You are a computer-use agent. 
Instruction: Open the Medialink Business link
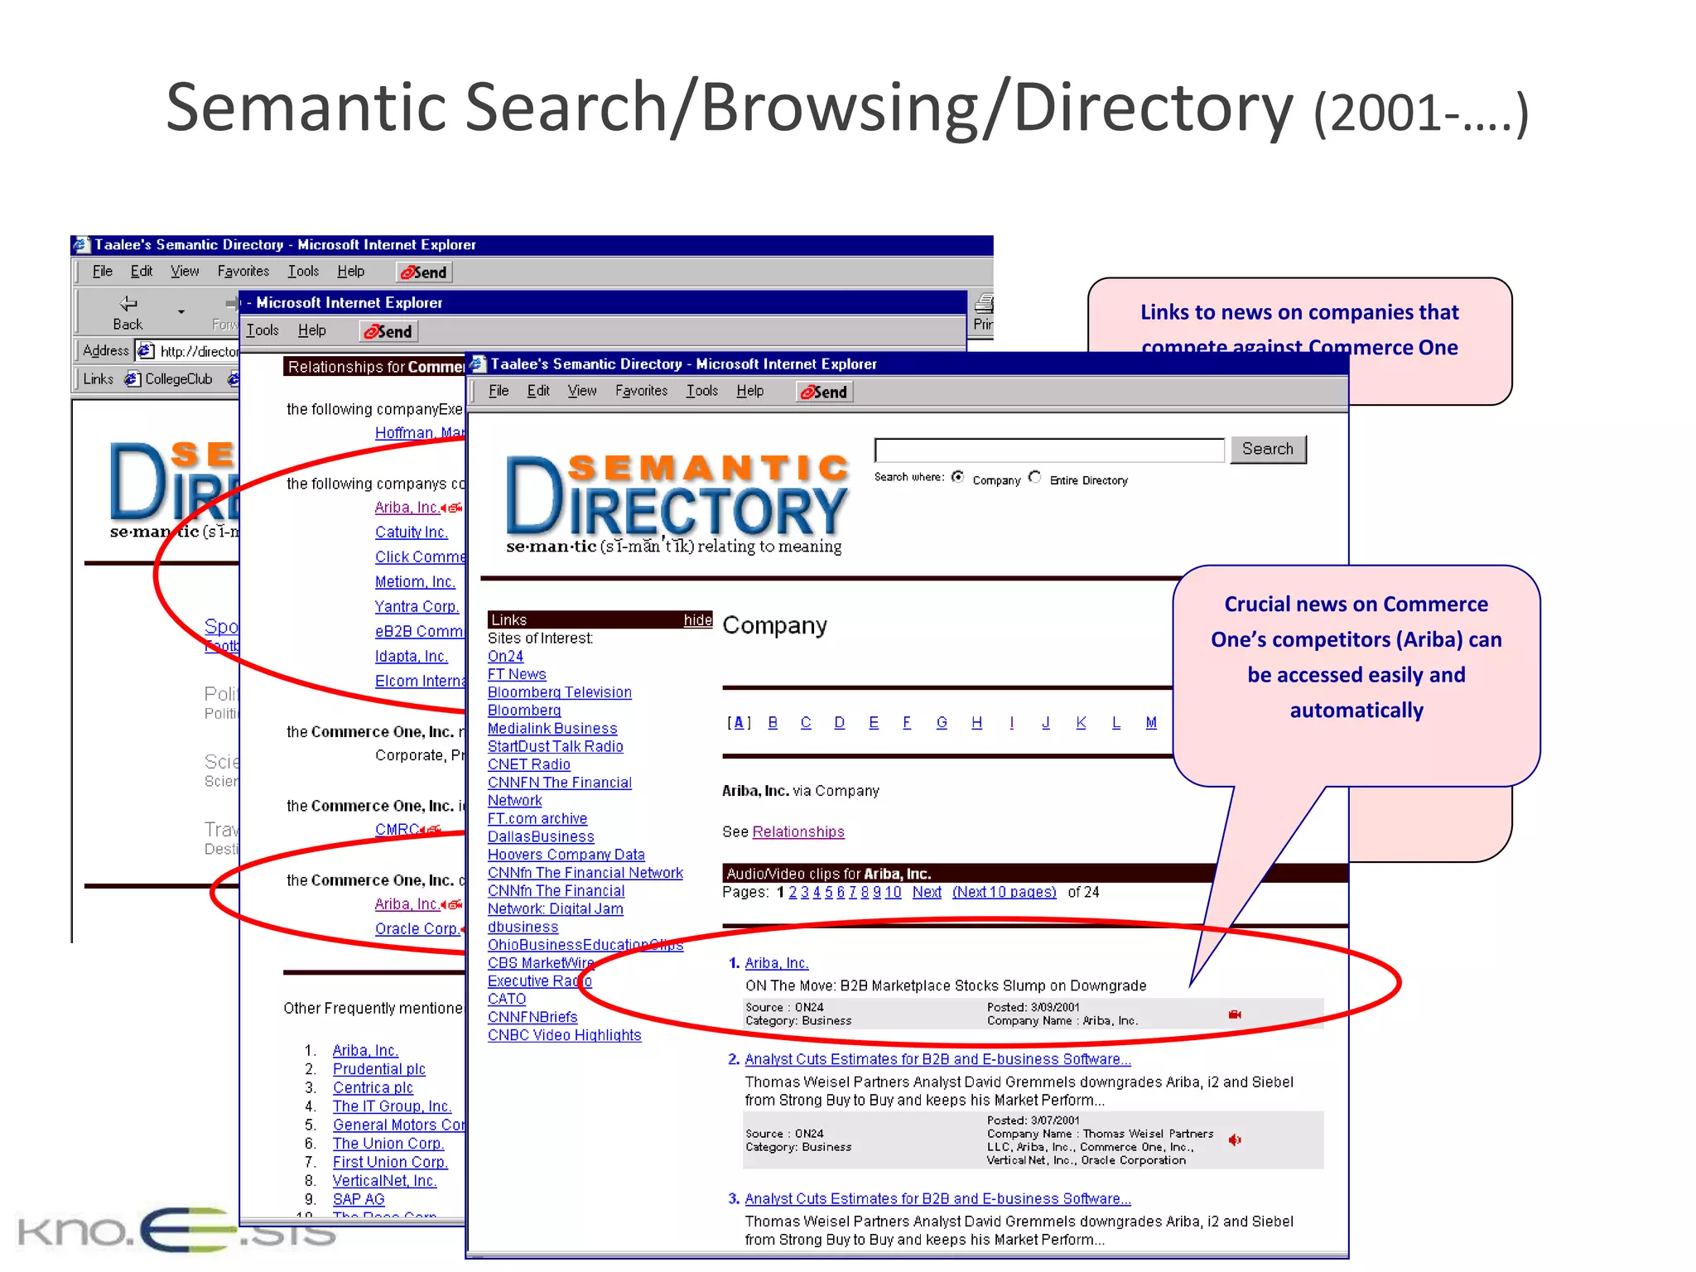pos(552,729)
